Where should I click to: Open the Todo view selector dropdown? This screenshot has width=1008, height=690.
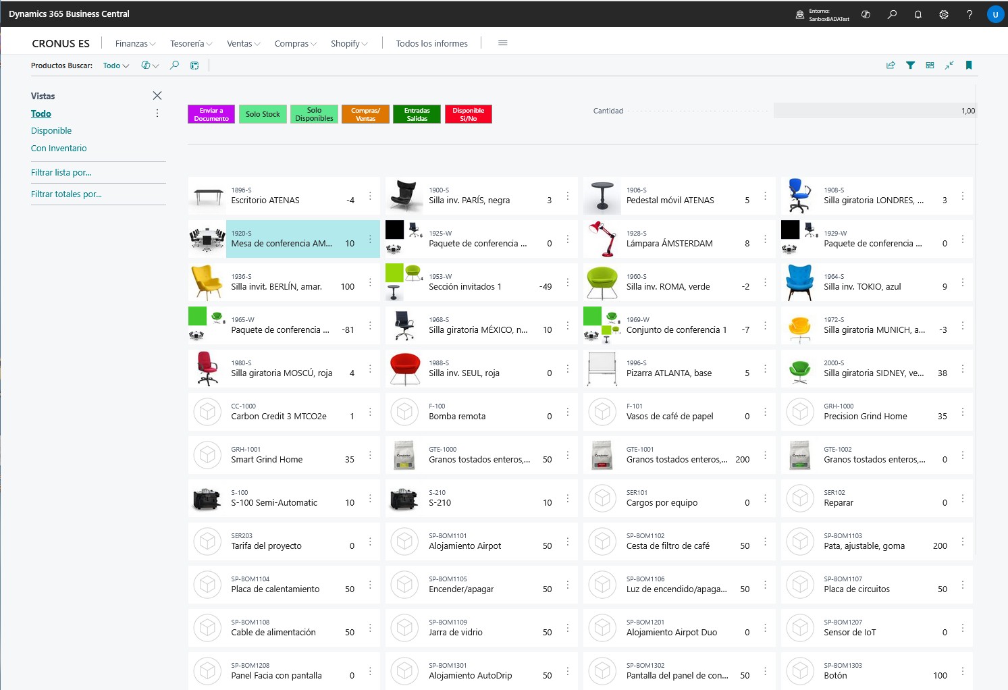115,65
